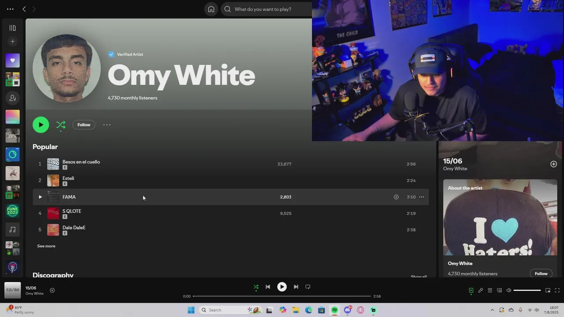Image resolution: width=564 pixels, height=317 pixels.
Task: Expand the popular list with See more
Action: pyautogui.click(x=46, y=246)
